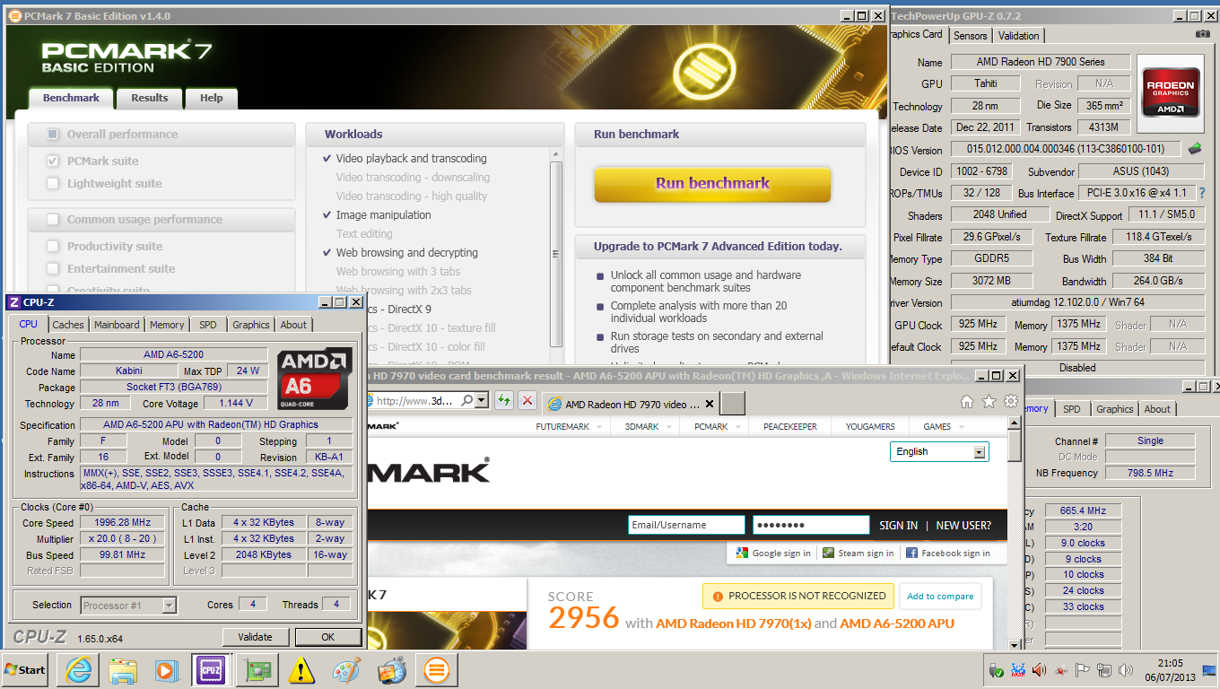Image resolution: width=1220 pixels, height=689 pixels.
Task: Click the Email/Username input field
Action: pos(686,526)
